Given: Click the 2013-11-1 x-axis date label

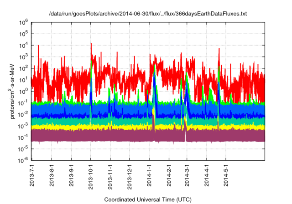Looking at the screenshot, I should [x=110, y=177].
